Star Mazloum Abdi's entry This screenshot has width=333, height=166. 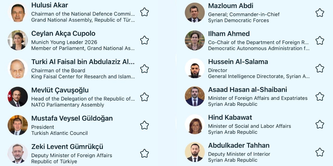click(x=320, y=13)
